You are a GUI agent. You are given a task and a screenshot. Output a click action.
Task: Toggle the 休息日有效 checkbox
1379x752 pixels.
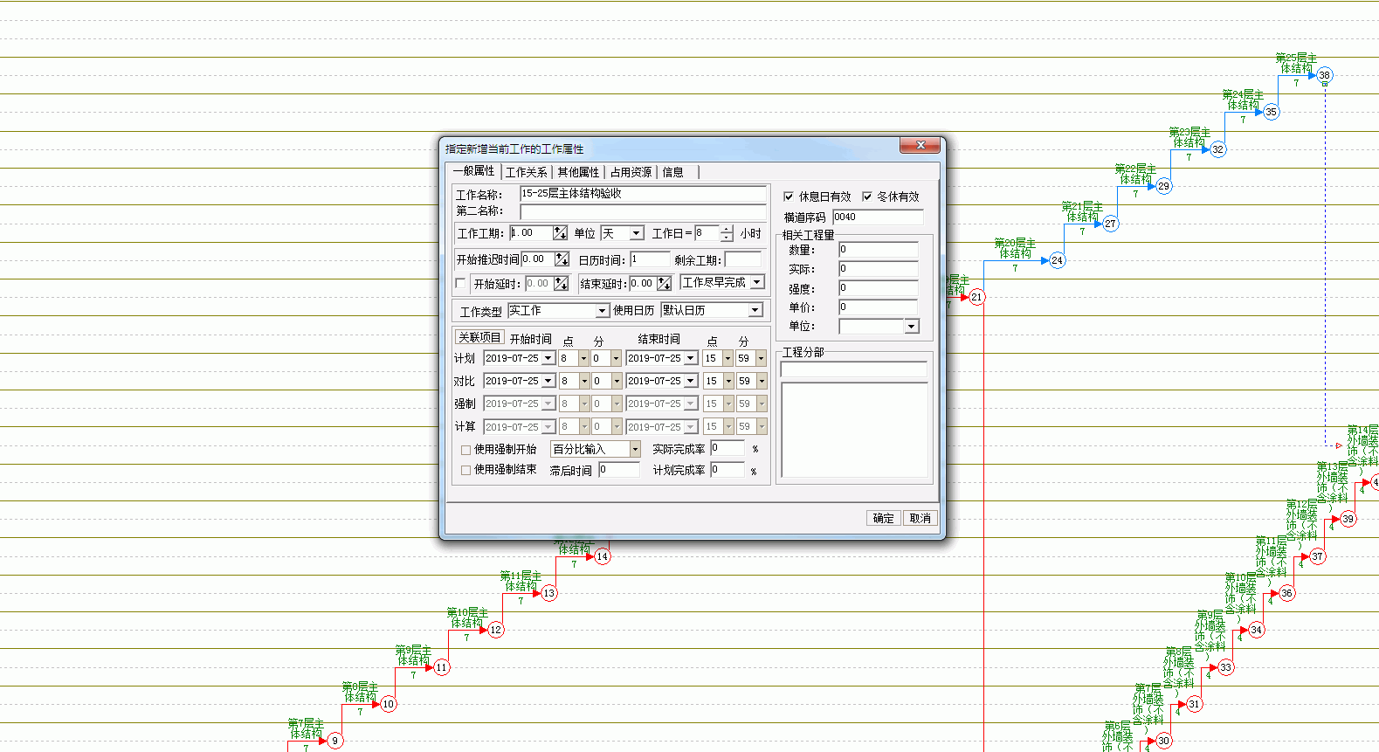tap(789, 197)
